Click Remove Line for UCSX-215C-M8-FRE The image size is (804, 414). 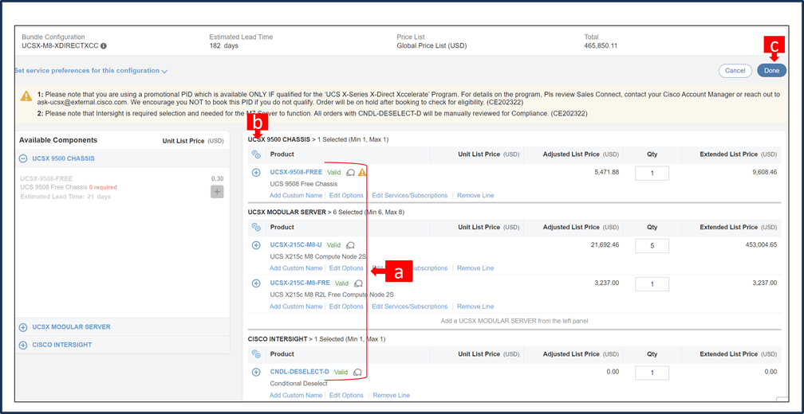(x=475, y=307)
